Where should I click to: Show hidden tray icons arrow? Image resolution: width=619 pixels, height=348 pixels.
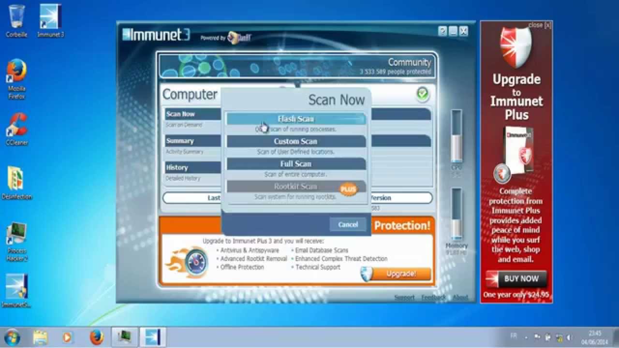click(527, 336)
